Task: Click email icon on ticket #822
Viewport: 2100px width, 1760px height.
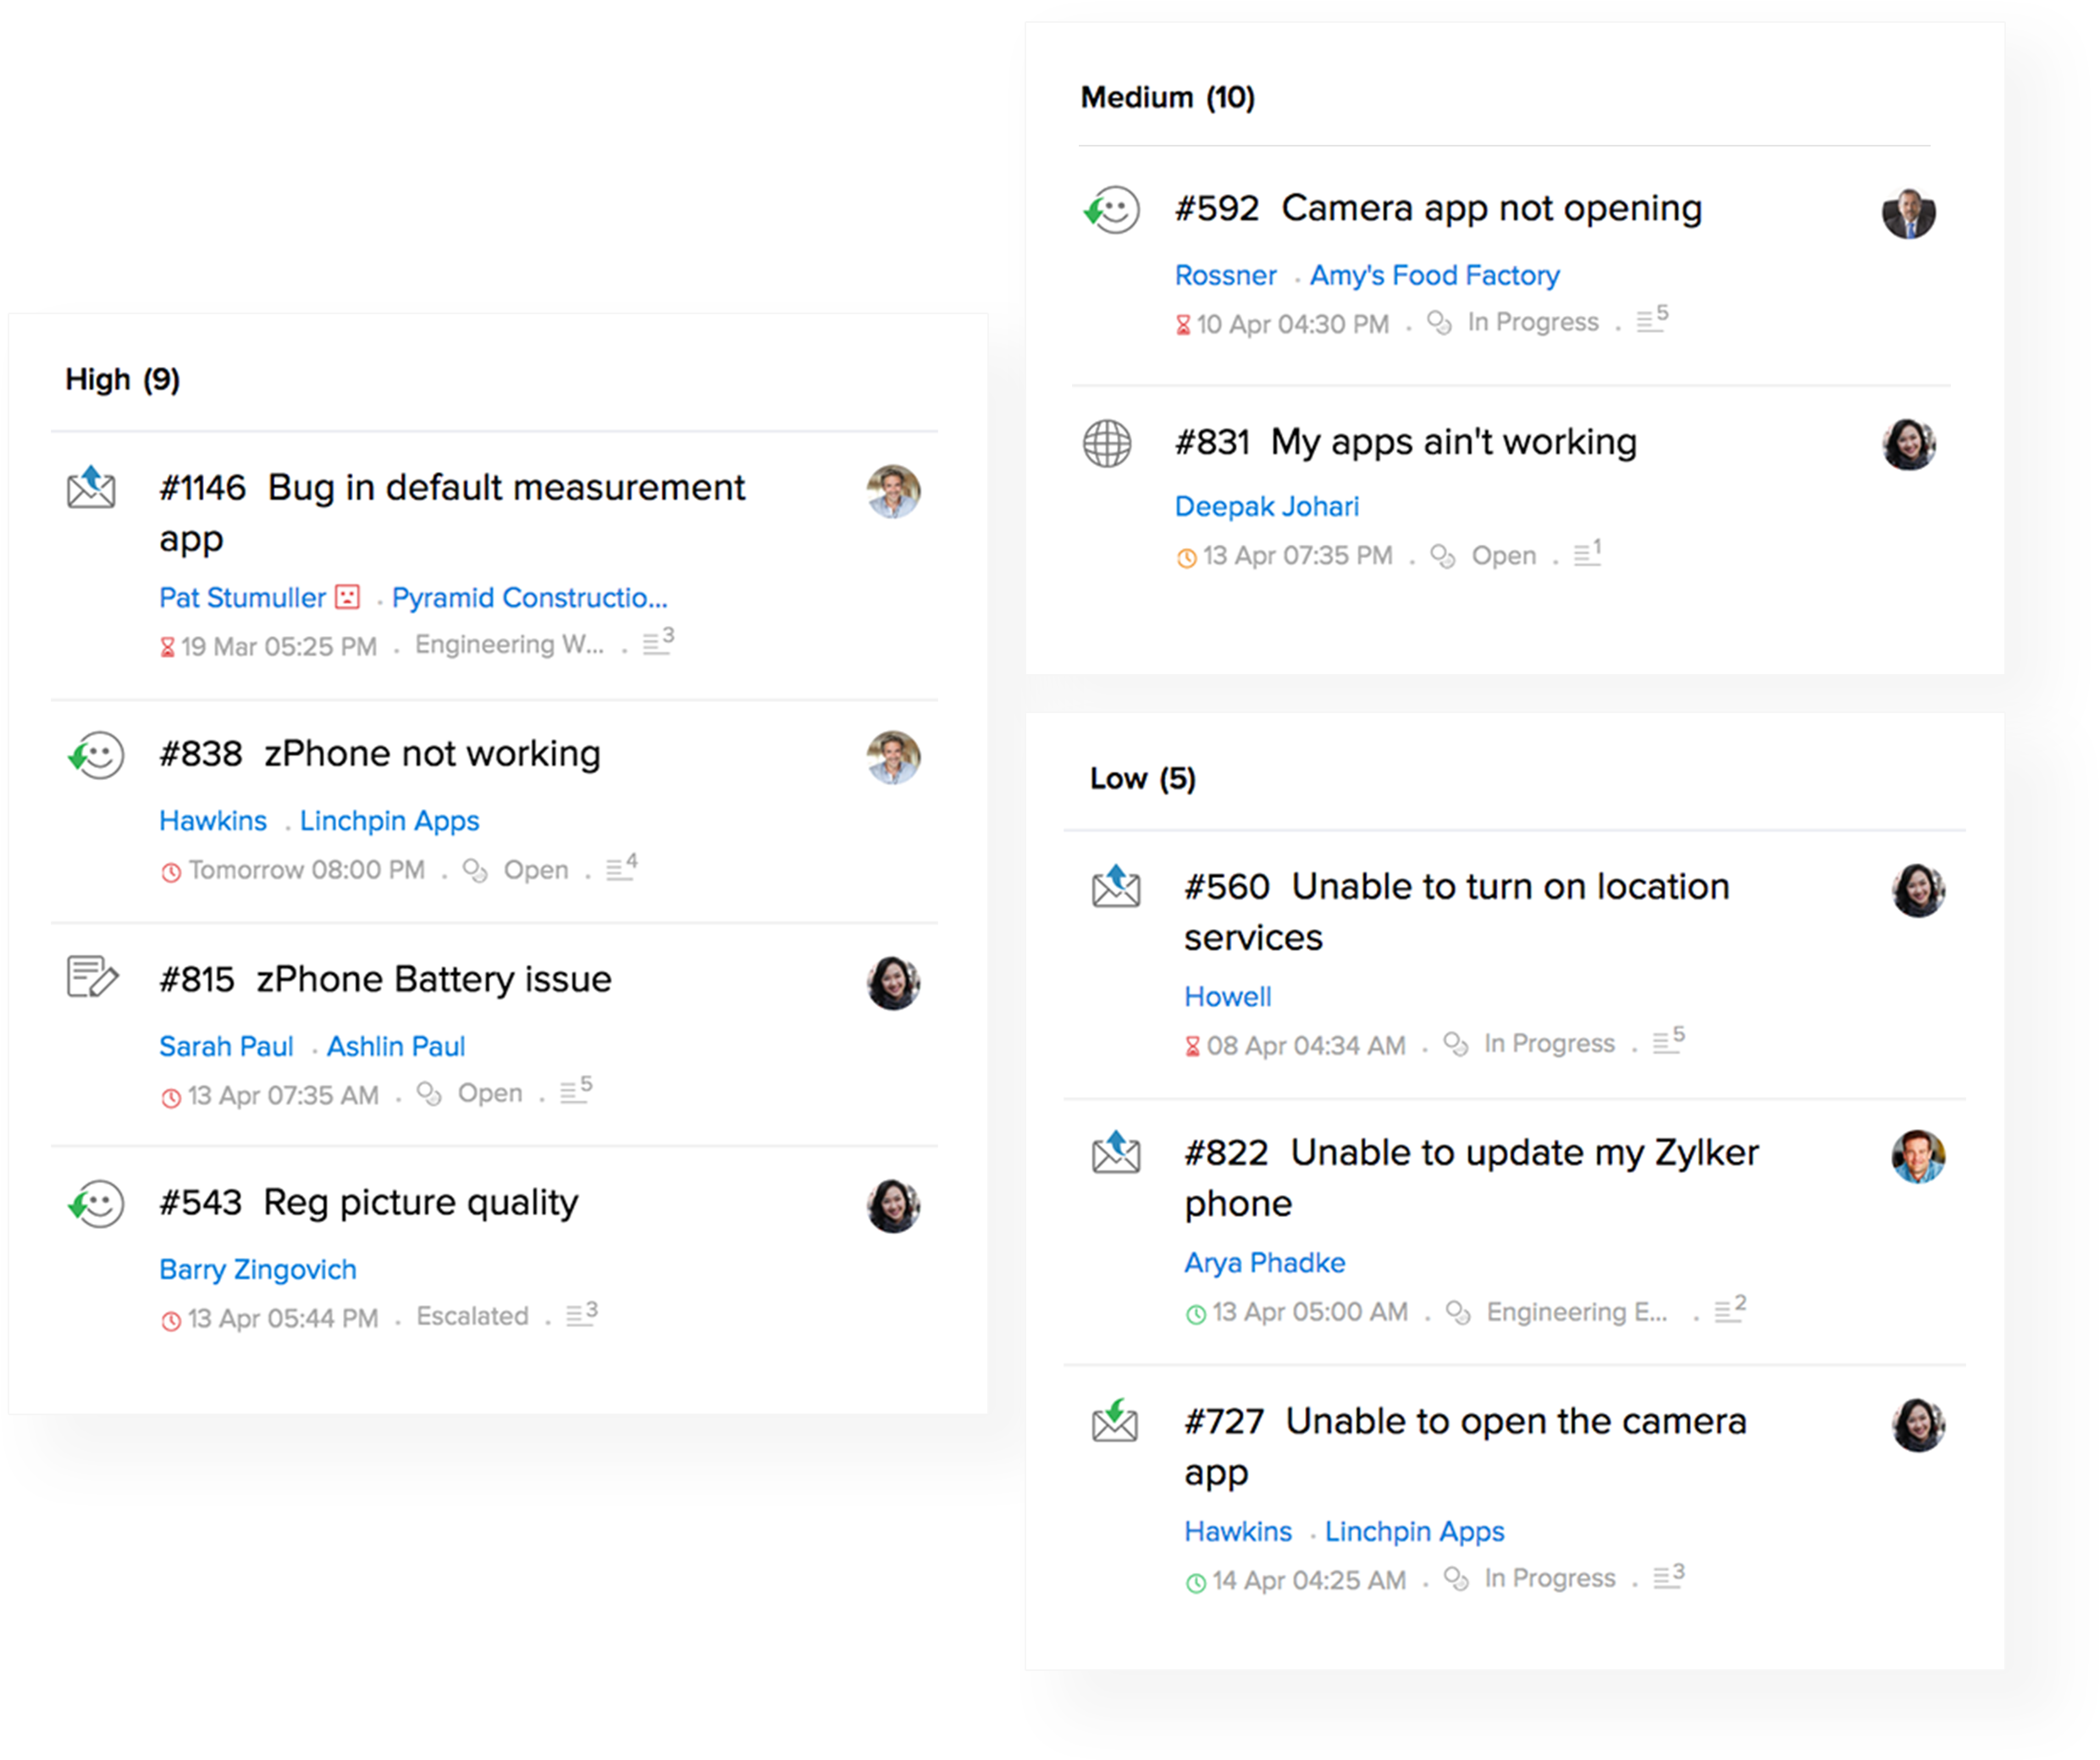Action: click(1115, 1153)
